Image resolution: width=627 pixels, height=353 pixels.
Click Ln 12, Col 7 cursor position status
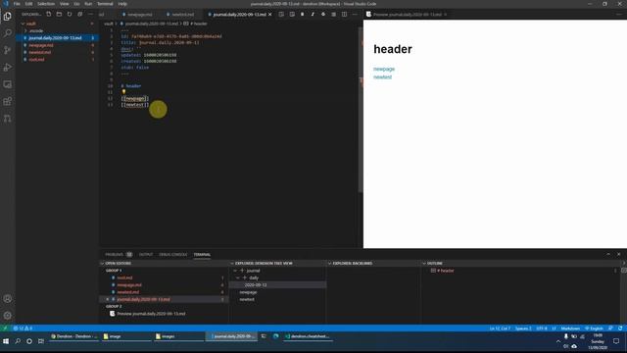point(500,328)
